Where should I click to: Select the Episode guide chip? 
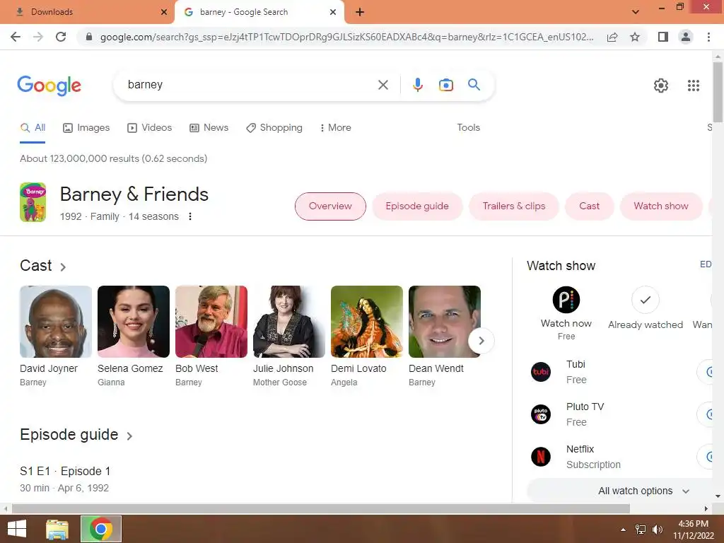(417, 206)
